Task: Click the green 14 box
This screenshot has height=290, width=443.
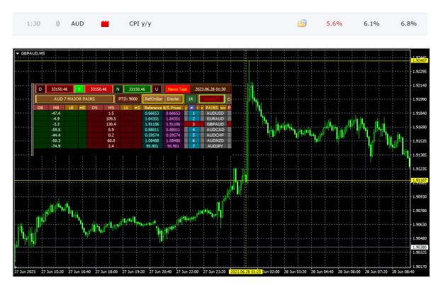Action: click(191, 99)
